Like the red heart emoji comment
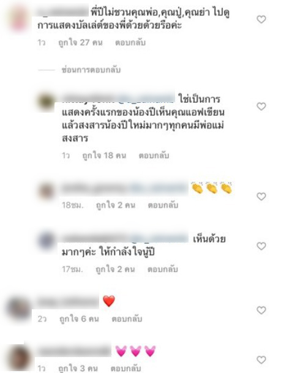 (261, 310)
